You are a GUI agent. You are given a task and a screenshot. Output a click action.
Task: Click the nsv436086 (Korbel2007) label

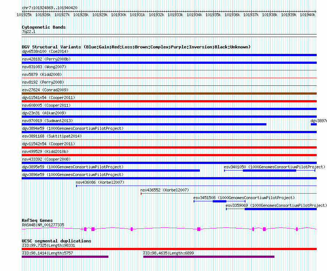(x=100, y=182)
